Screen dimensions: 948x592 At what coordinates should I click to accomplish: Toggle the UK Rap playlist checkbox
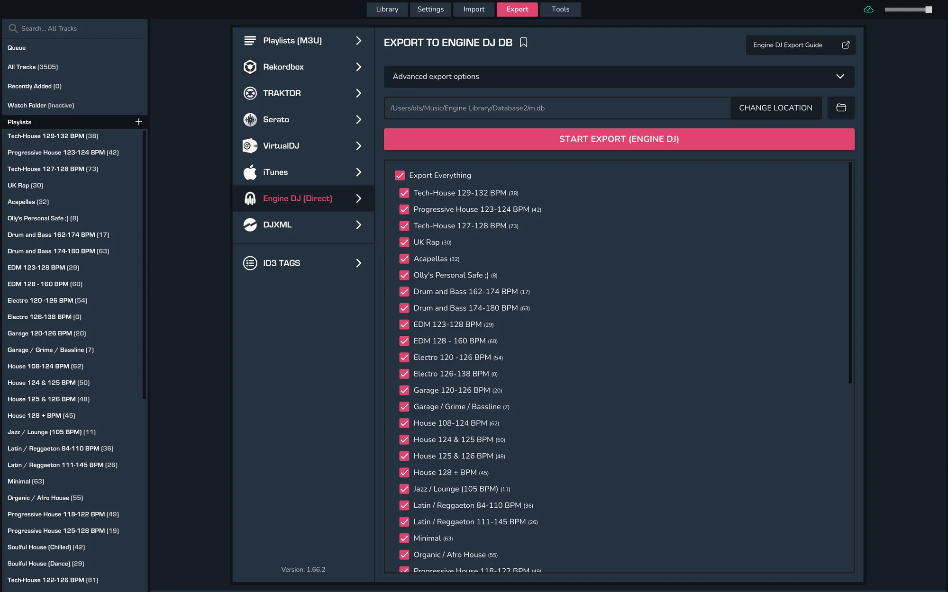pyautogui.click(x=404, y=242)
